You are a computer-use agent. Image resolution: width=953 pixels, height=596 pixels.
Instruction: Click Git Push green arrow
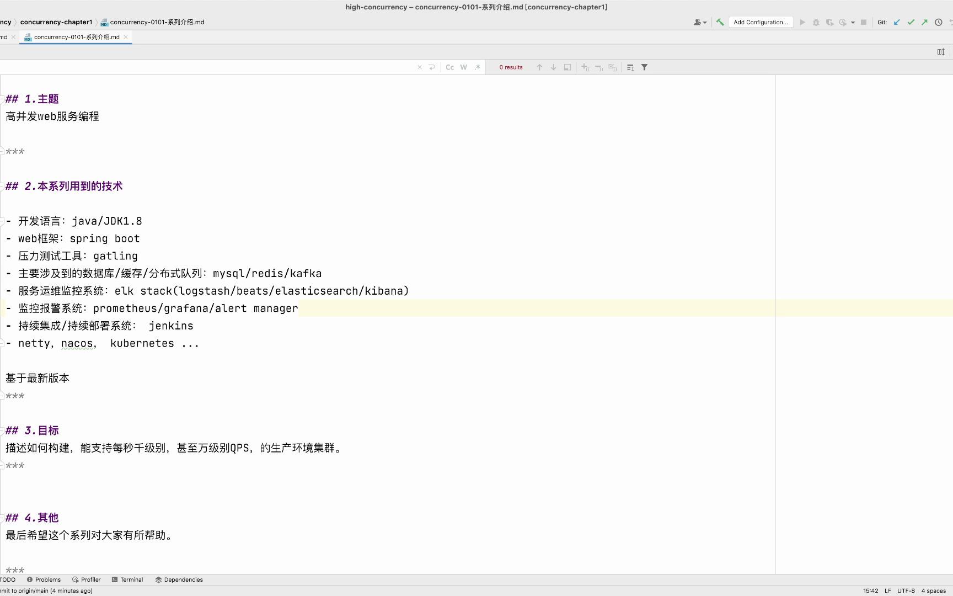924,22
